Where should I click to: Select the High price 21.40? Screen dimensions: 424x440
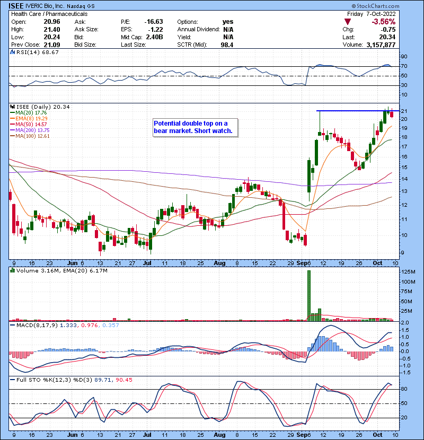point(52,29)
